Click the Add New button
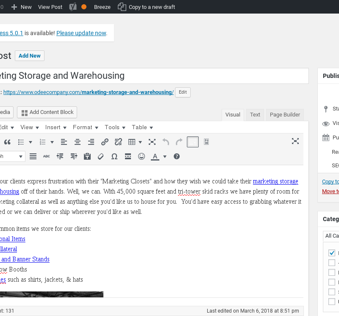This screenshot has height=316, width=339. pyautogui.click(x=30, y=55)
